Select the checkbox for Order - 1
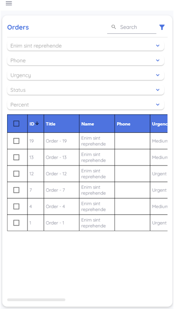 click(16, 223)
